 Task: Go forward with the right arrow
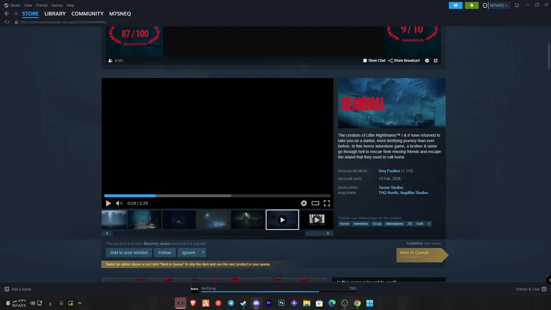[x=15, y=14]
